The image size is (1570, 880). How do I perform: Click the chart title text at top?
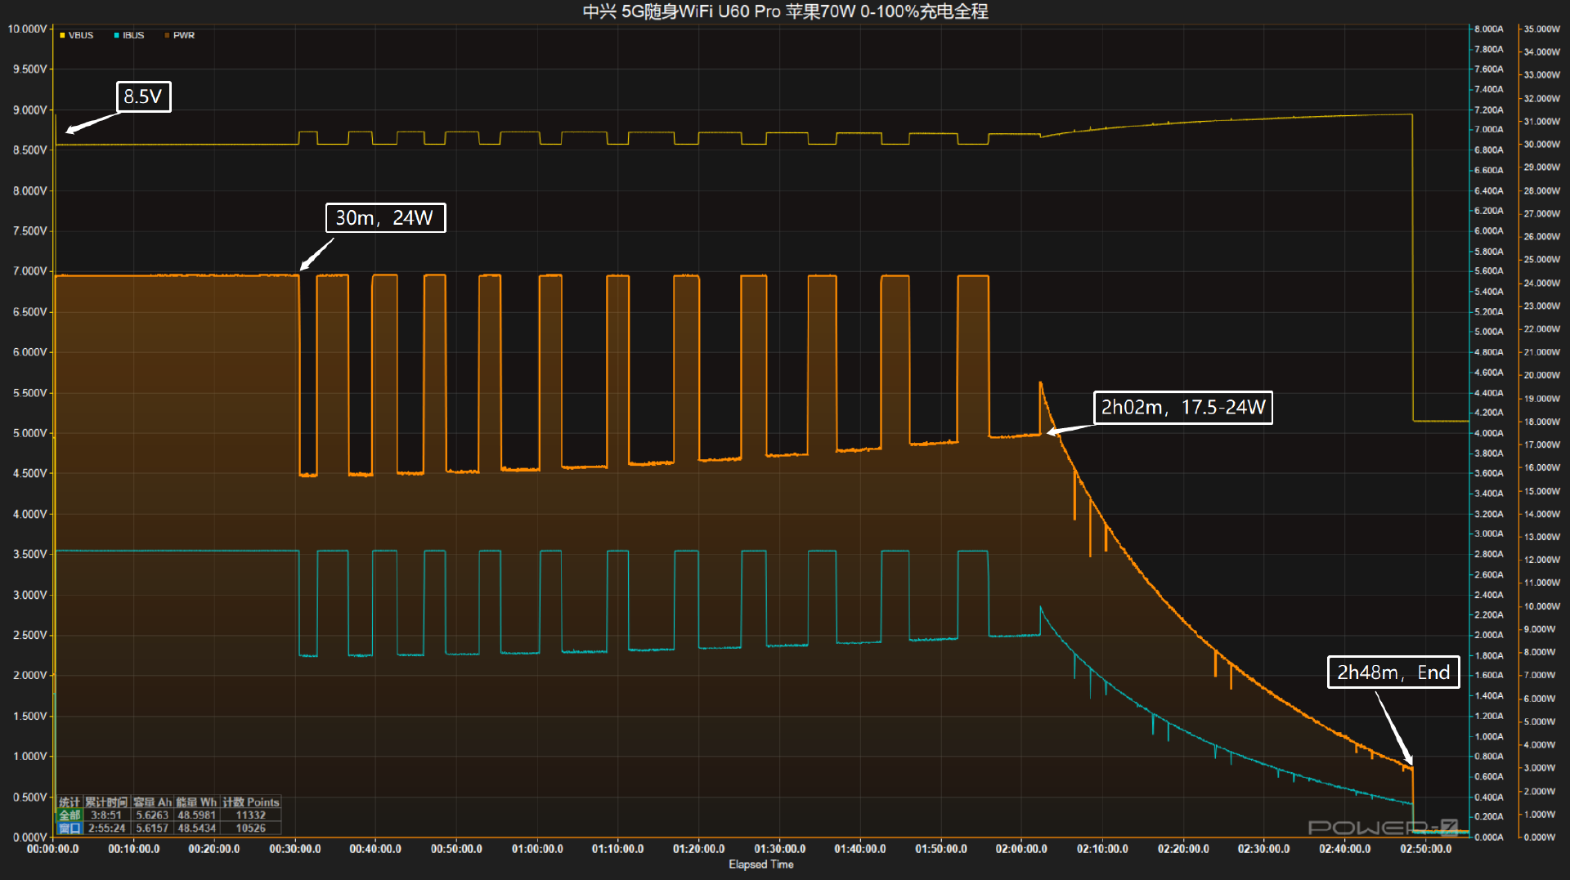point(785,11)
